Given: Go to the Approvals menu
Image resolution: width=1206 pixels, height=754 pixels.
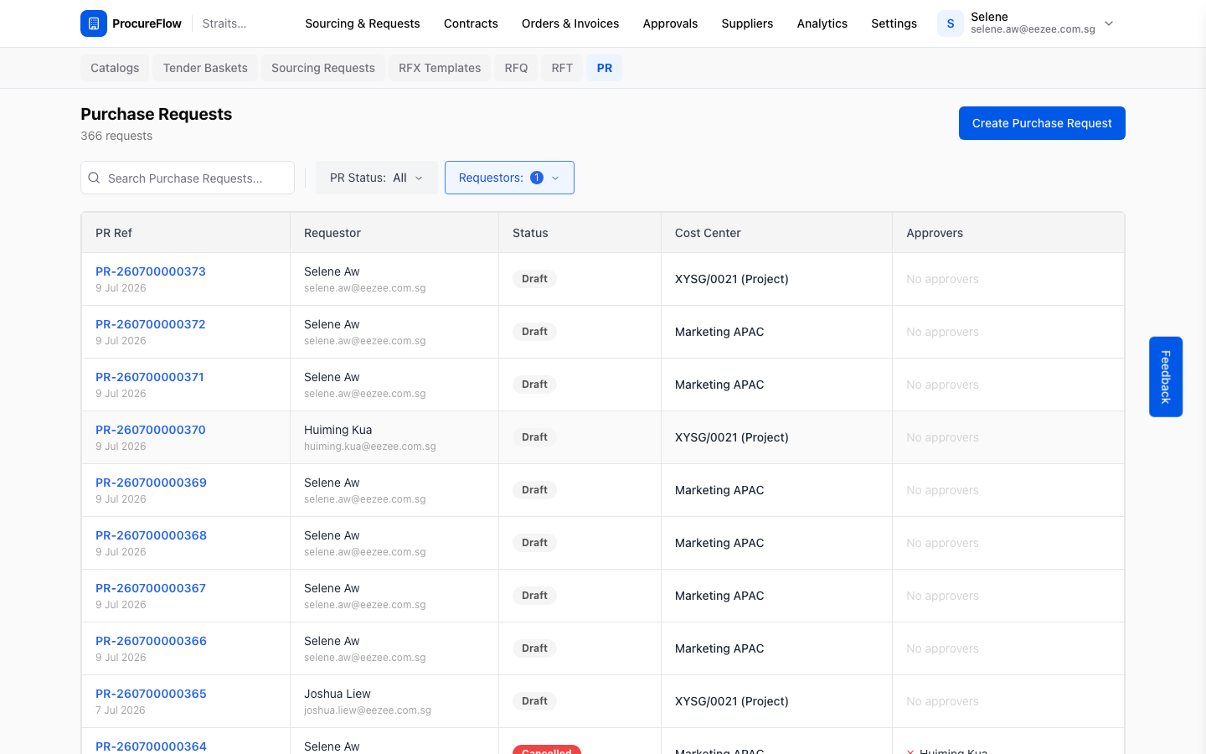Looking at the screenshot, I should (670, 23).
